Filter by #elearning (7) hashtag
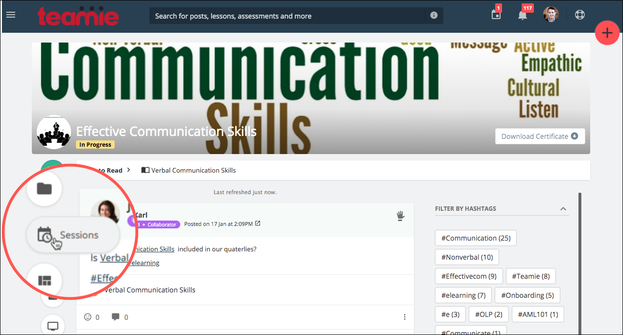This screenshot has width=623, height=335. tap(463, 295)
